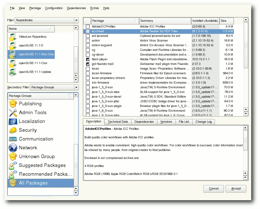Click the Suggested Packages person icon
Screen dimensions: 260x209
tap(13, 165)
